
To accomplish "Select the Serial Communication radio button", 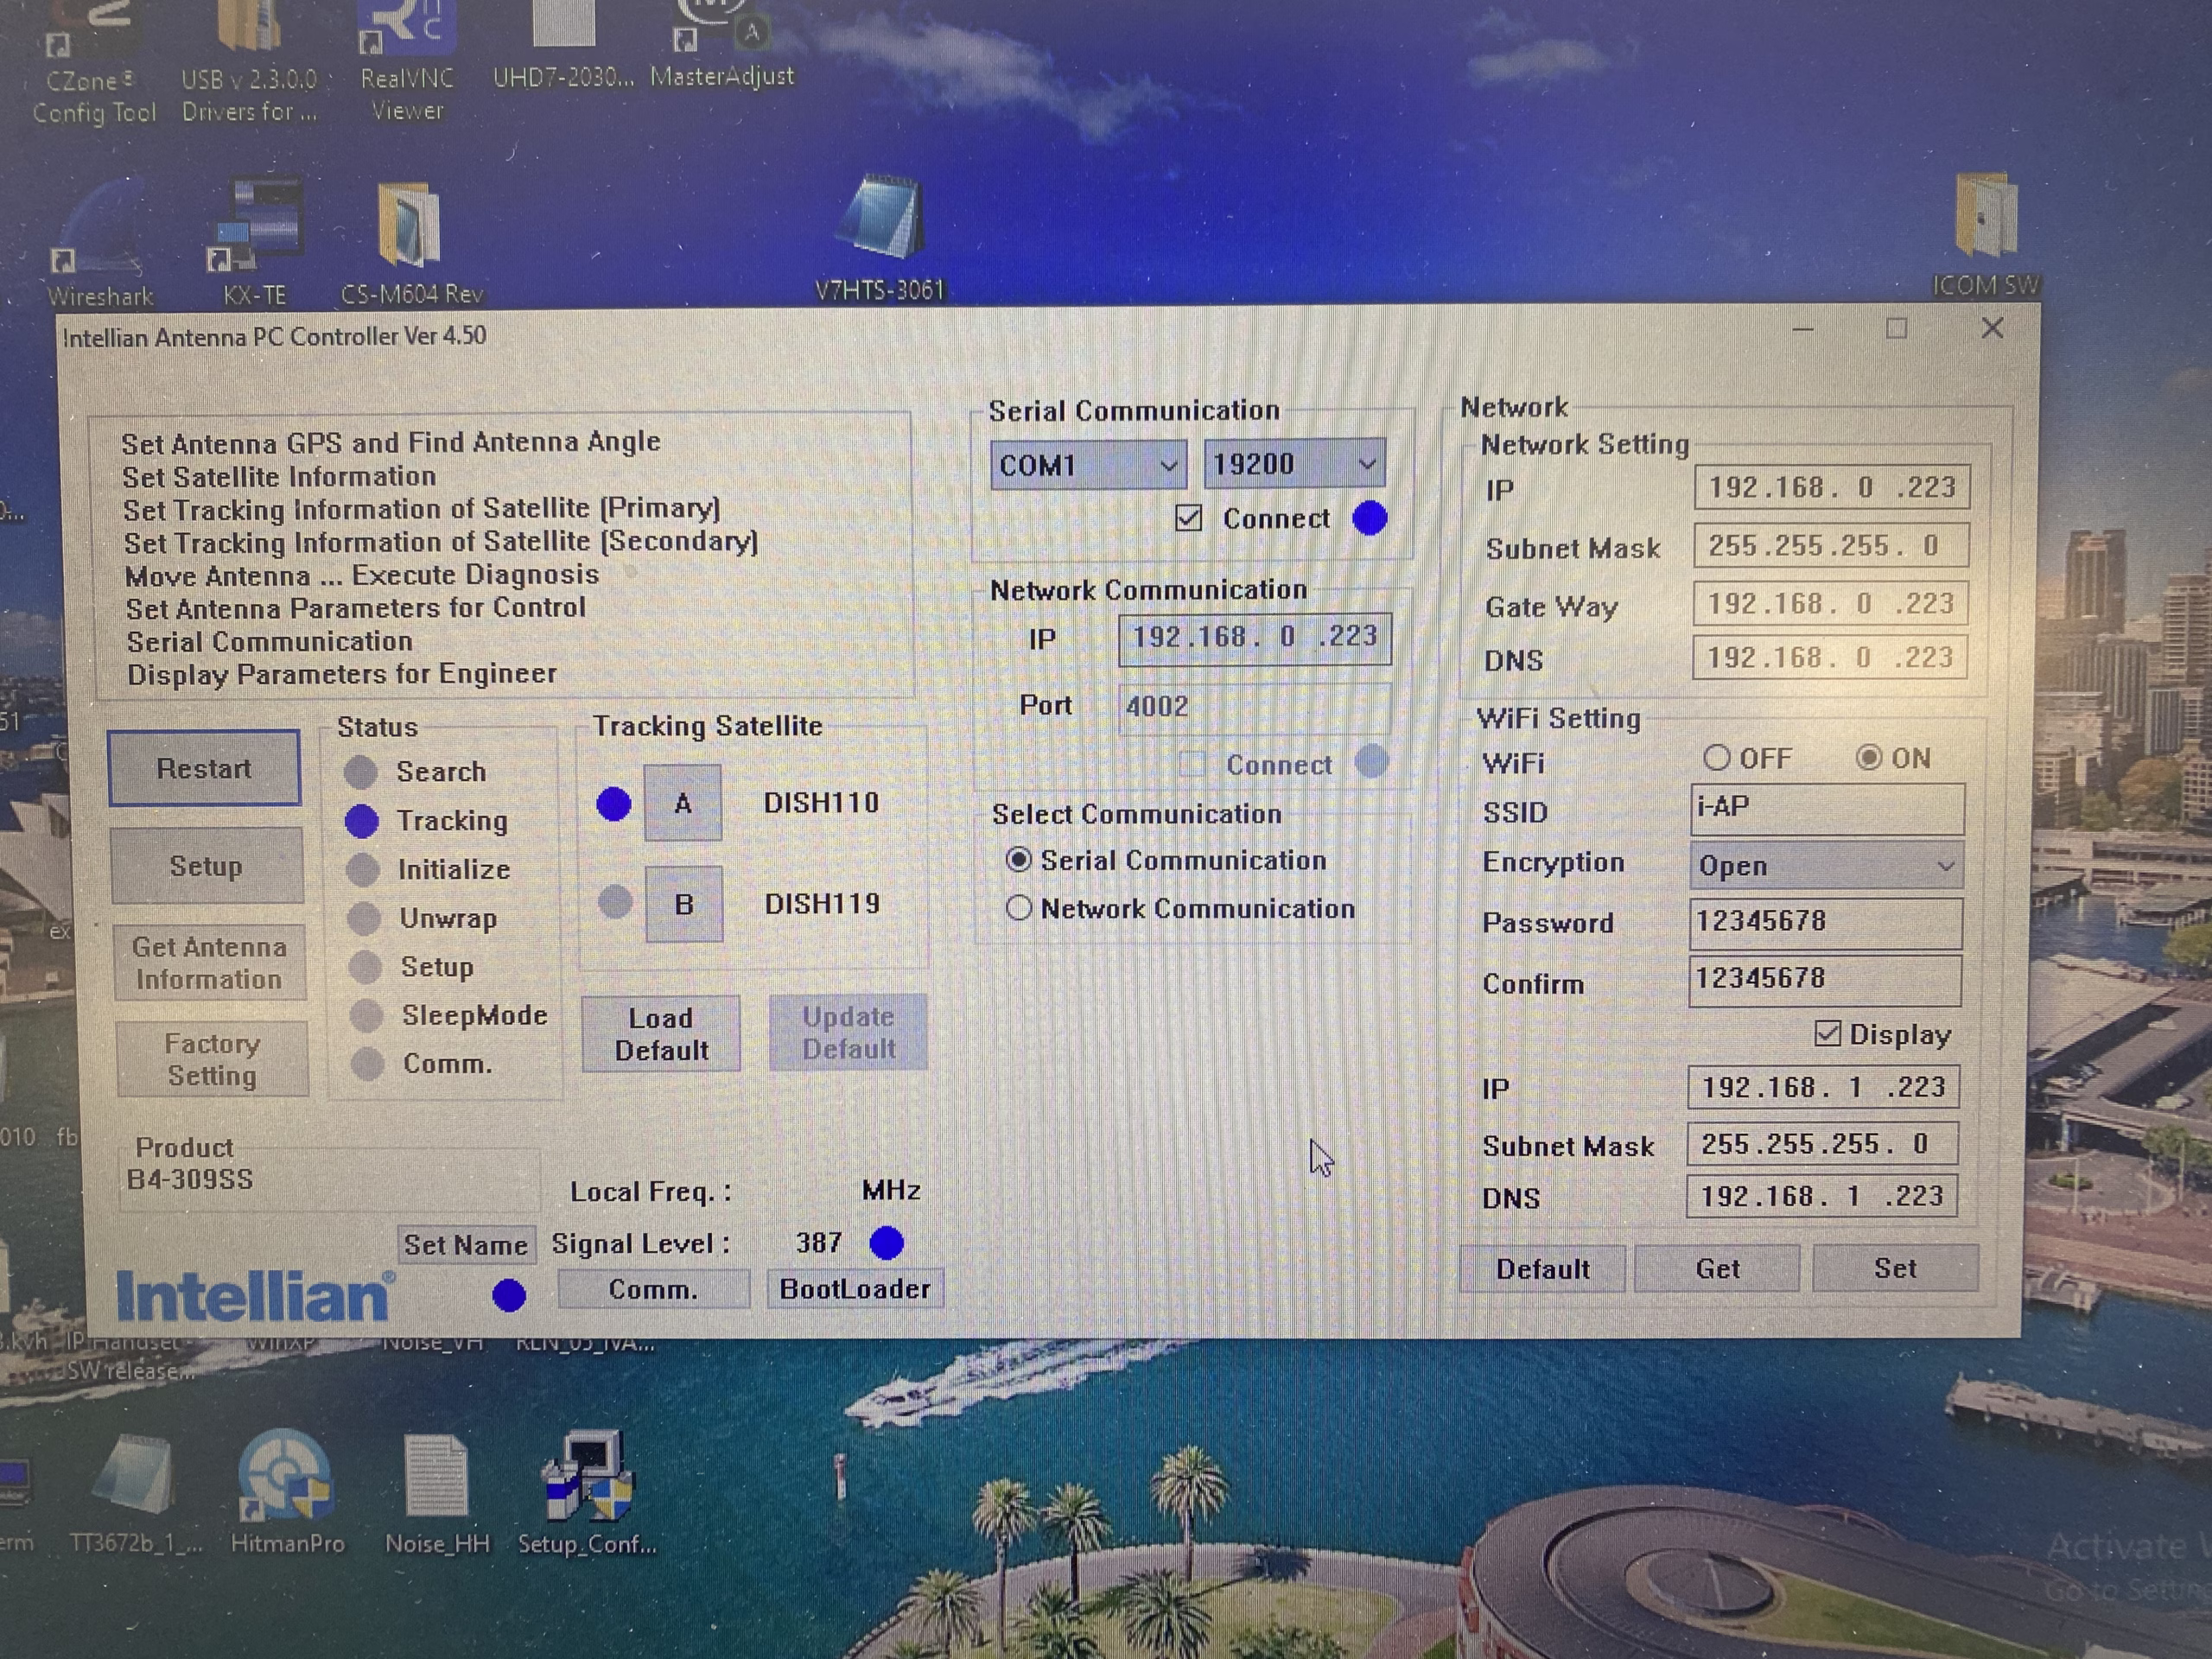I will 1018,860.
